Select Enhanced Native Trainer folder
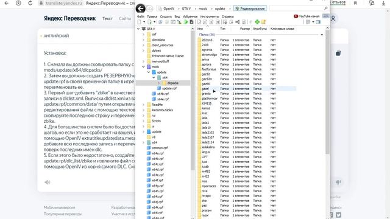 tap(168, 56)
